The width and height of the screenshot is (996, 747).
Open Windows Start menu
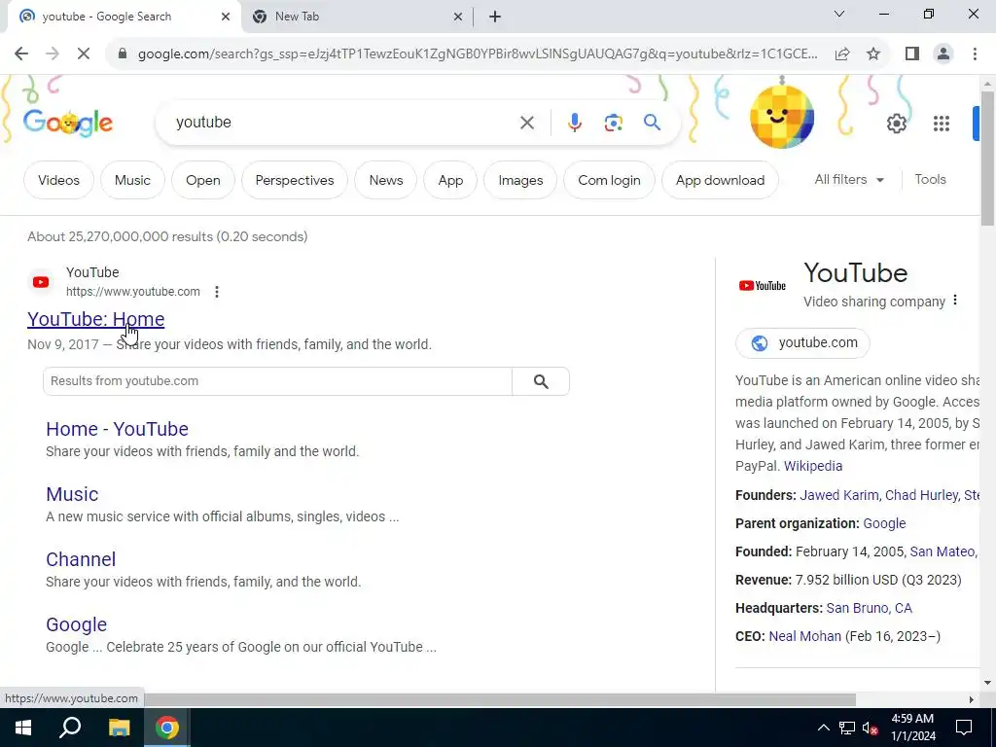coord(23,728)
